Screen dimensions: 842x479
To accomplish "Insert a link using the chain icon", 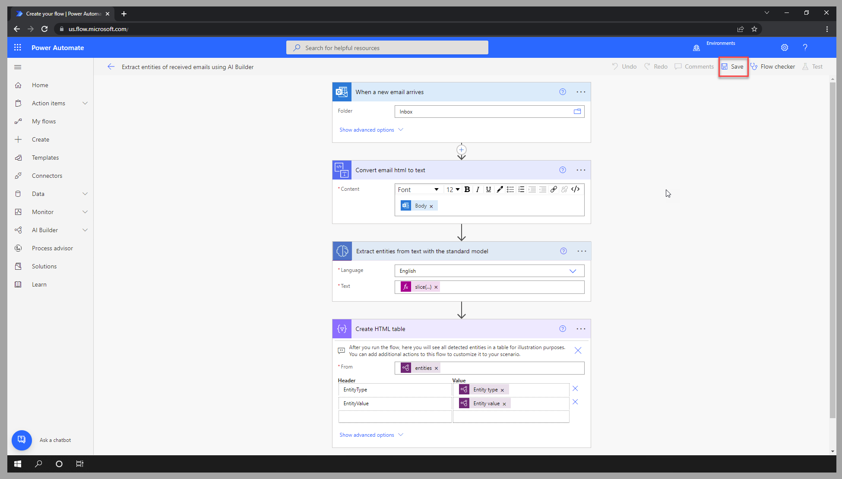I will [x=554, y=189].
